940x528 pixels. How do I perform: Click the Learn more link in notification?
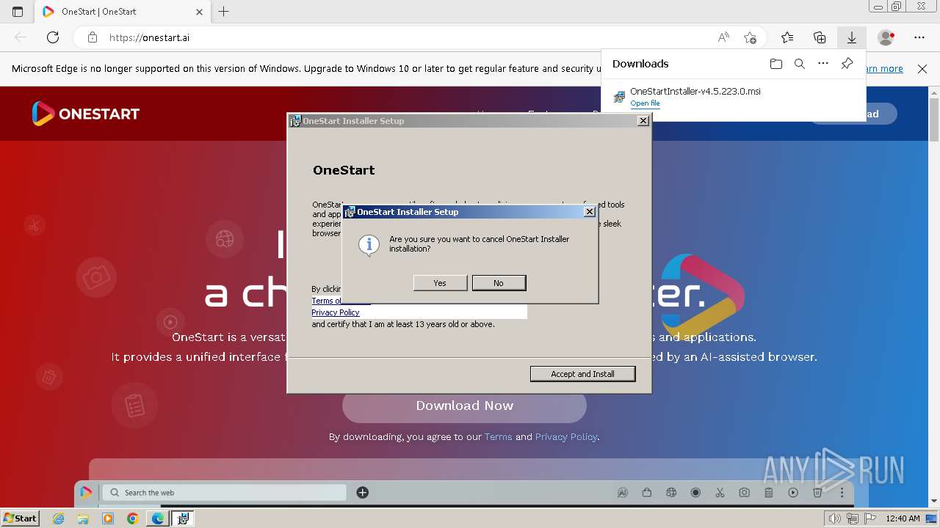coord(884,69)
